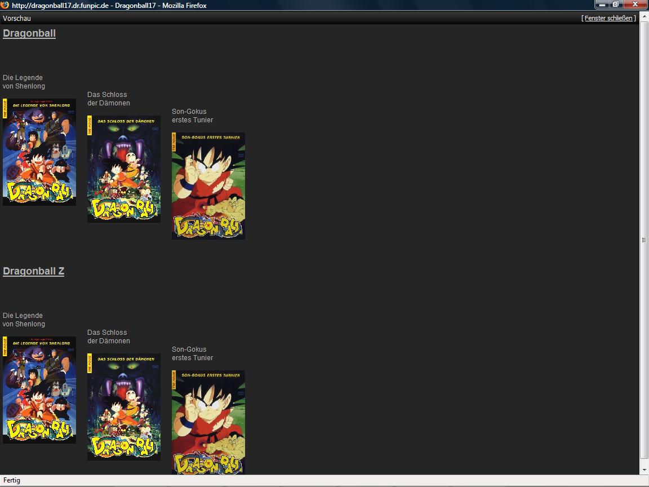This screenshot has width=649, height=487.
Task: Restore down the Firefox window
Action: pos(616,5)
